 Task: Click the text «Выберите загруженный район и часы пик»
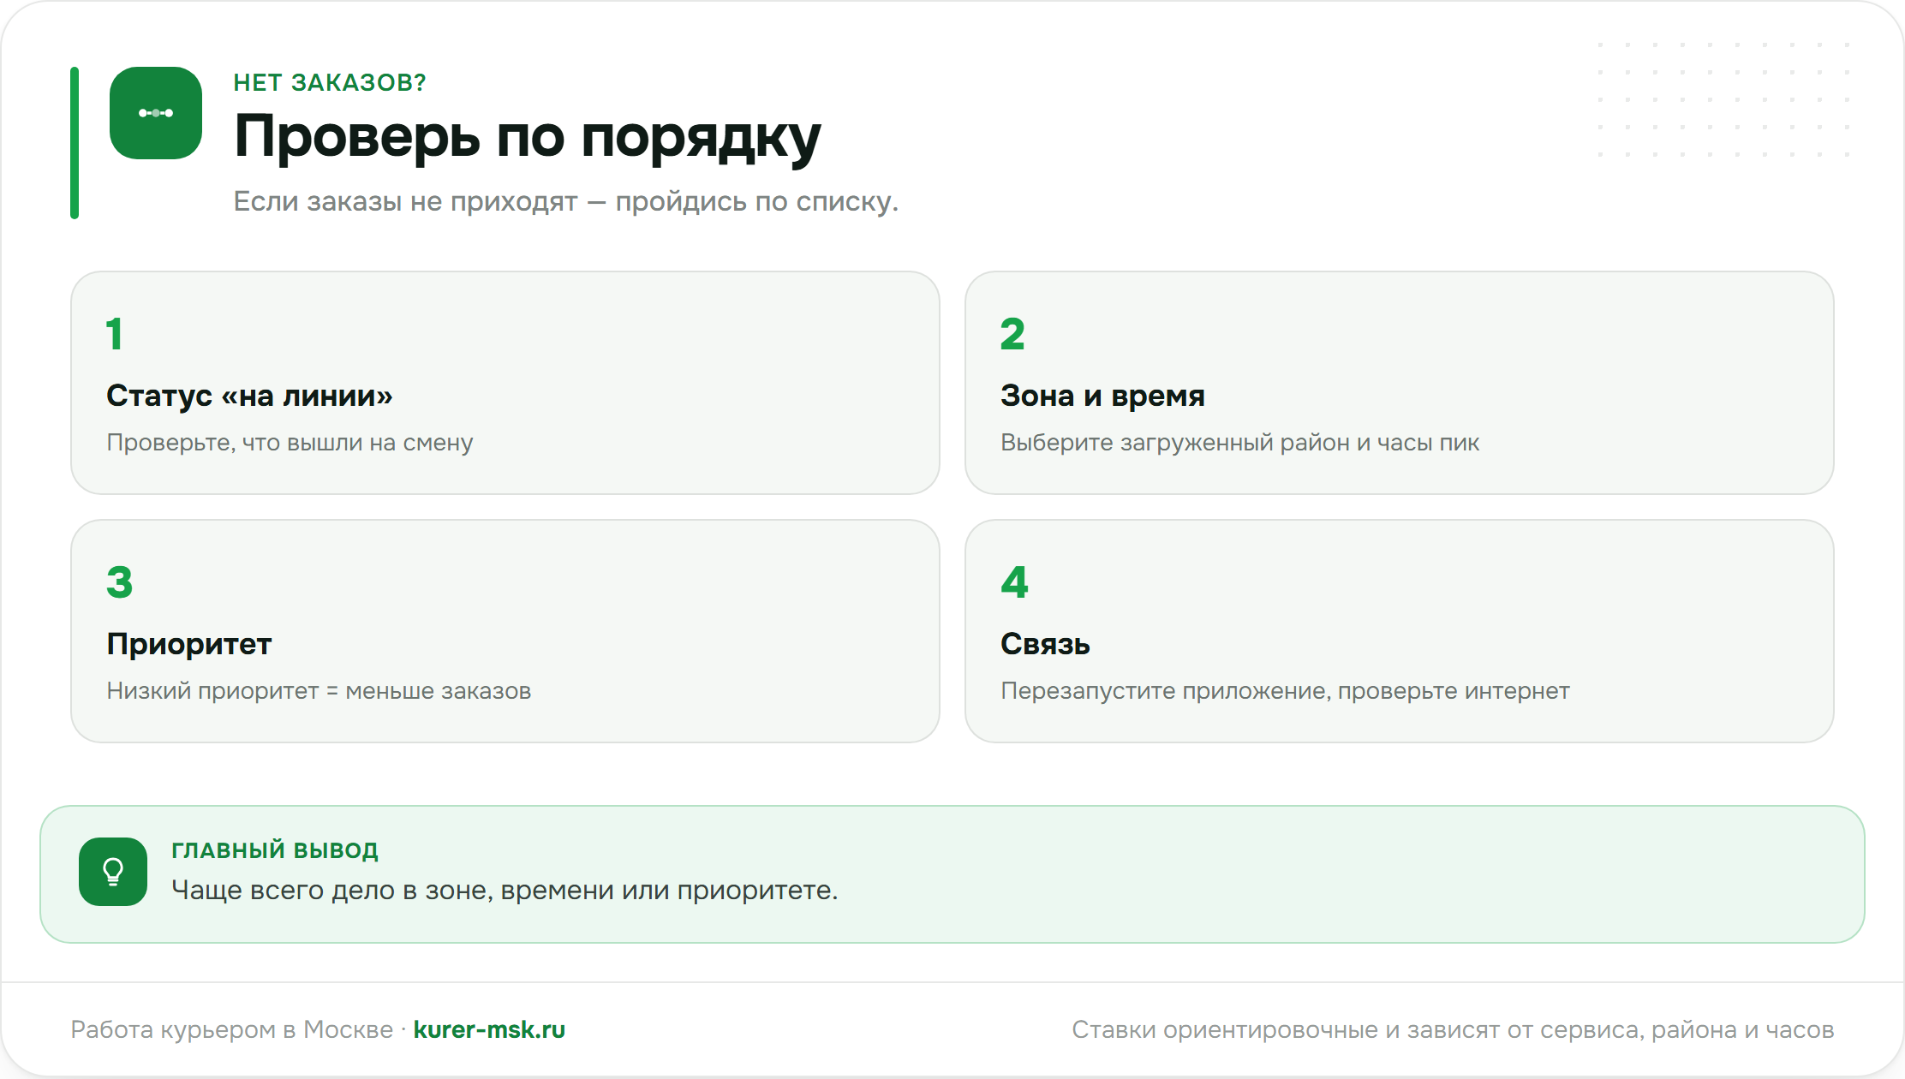coord(1239,443)
